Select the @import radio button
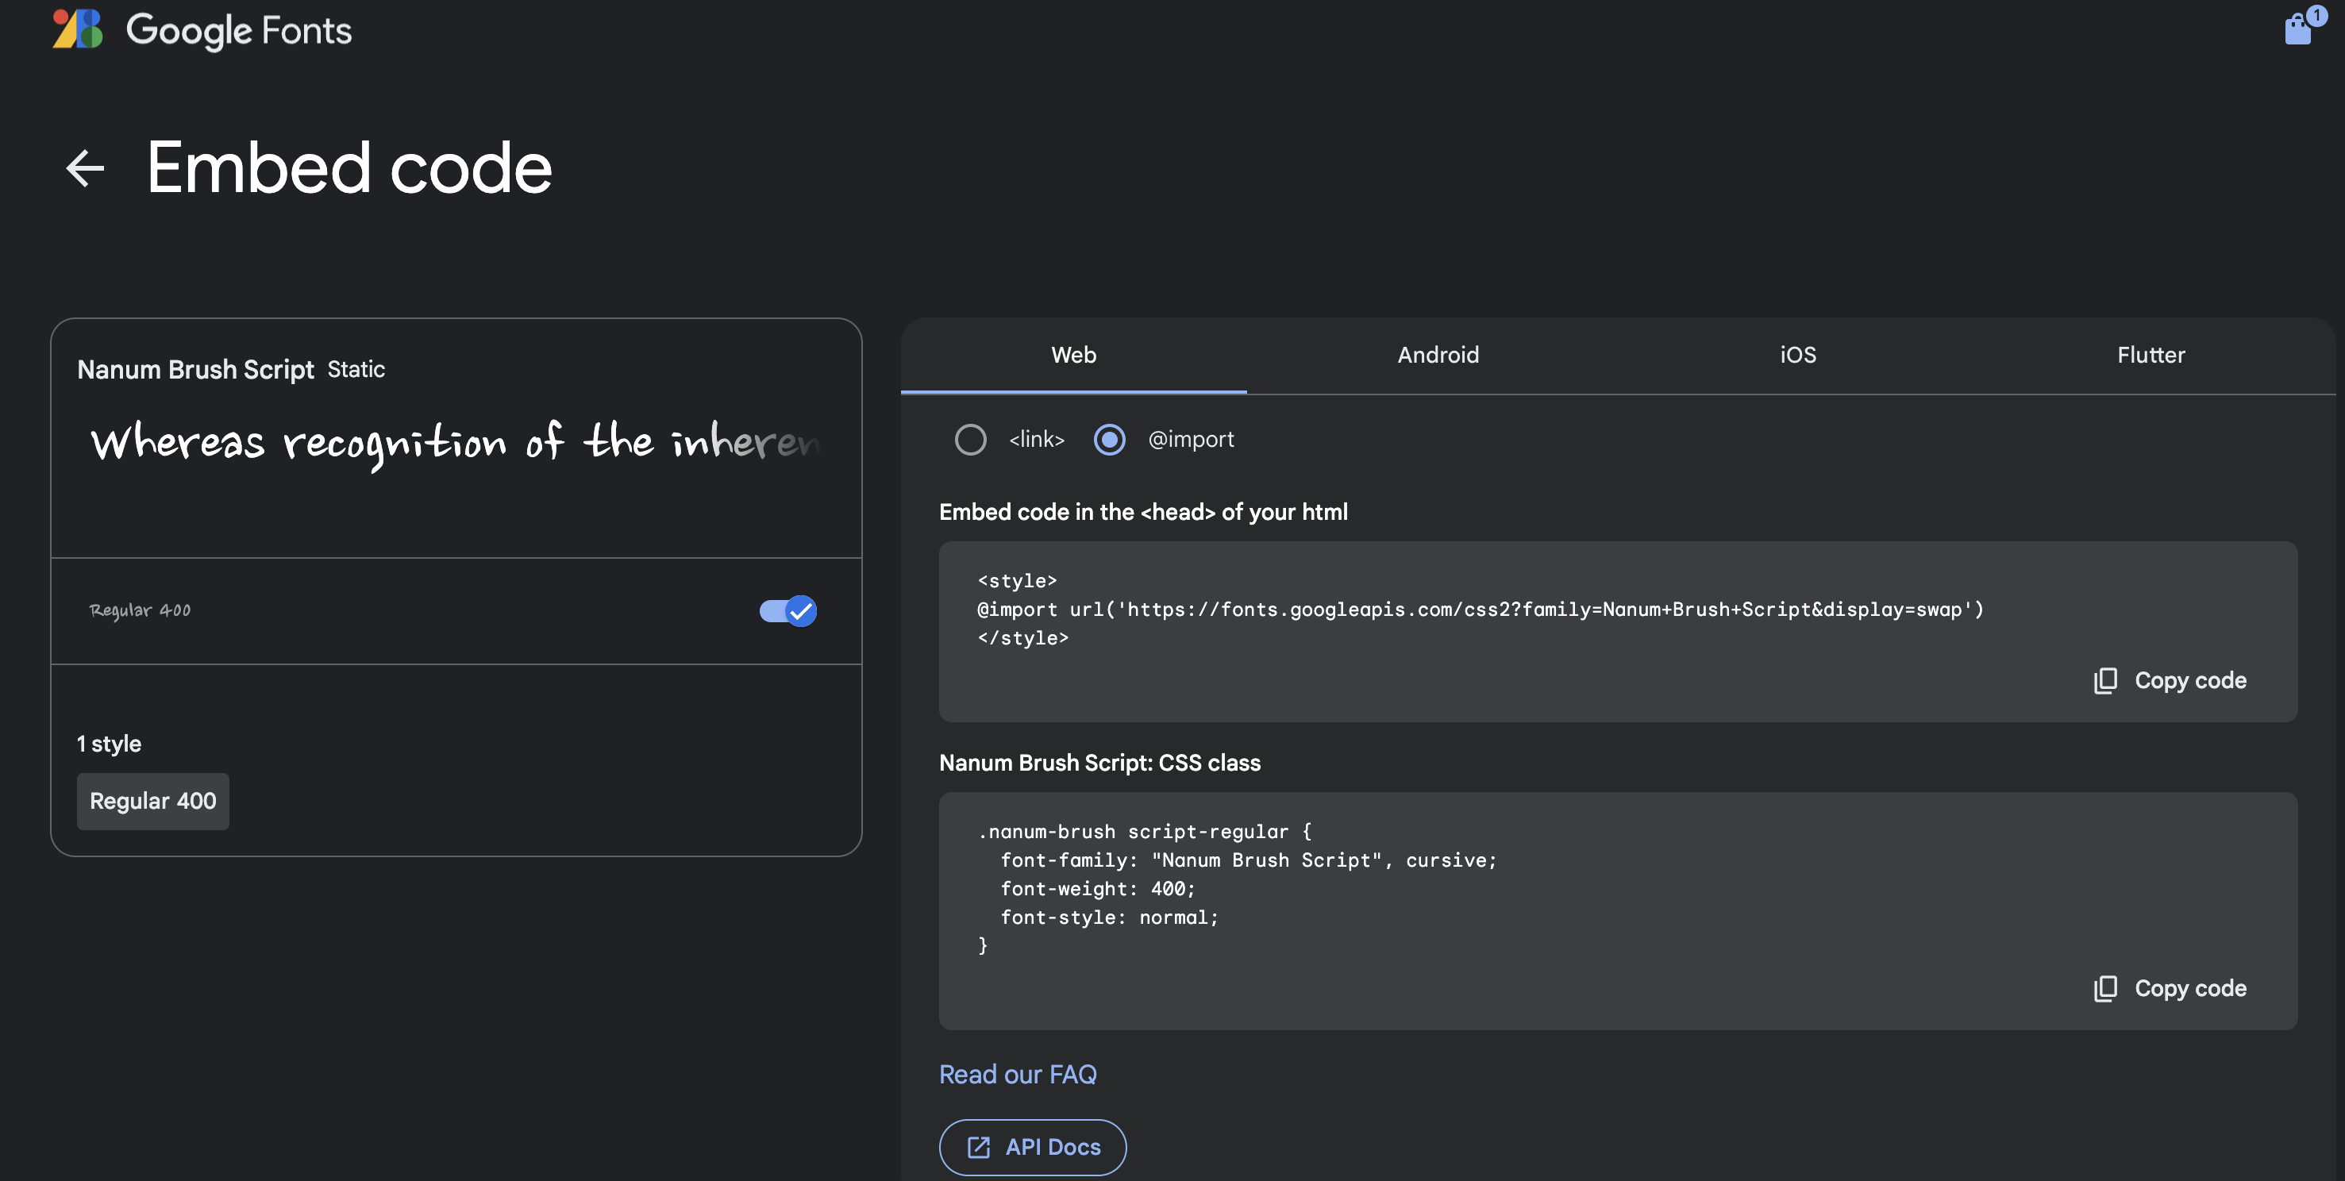Viewport: 2345px width, 1181px height. pos(1109,440)
